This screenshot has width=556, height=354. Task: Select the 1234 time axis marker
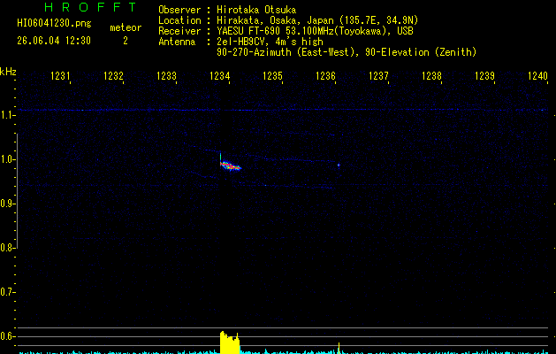(x=219, y=75)
